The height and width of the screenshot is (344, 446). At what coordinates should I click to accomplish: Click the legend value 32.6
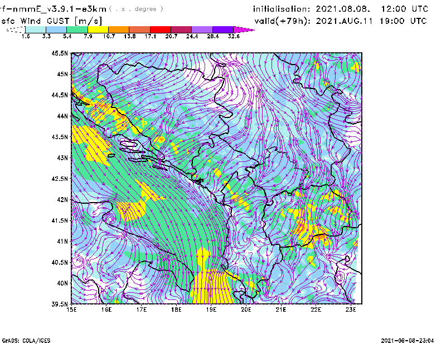click(234, 36)
